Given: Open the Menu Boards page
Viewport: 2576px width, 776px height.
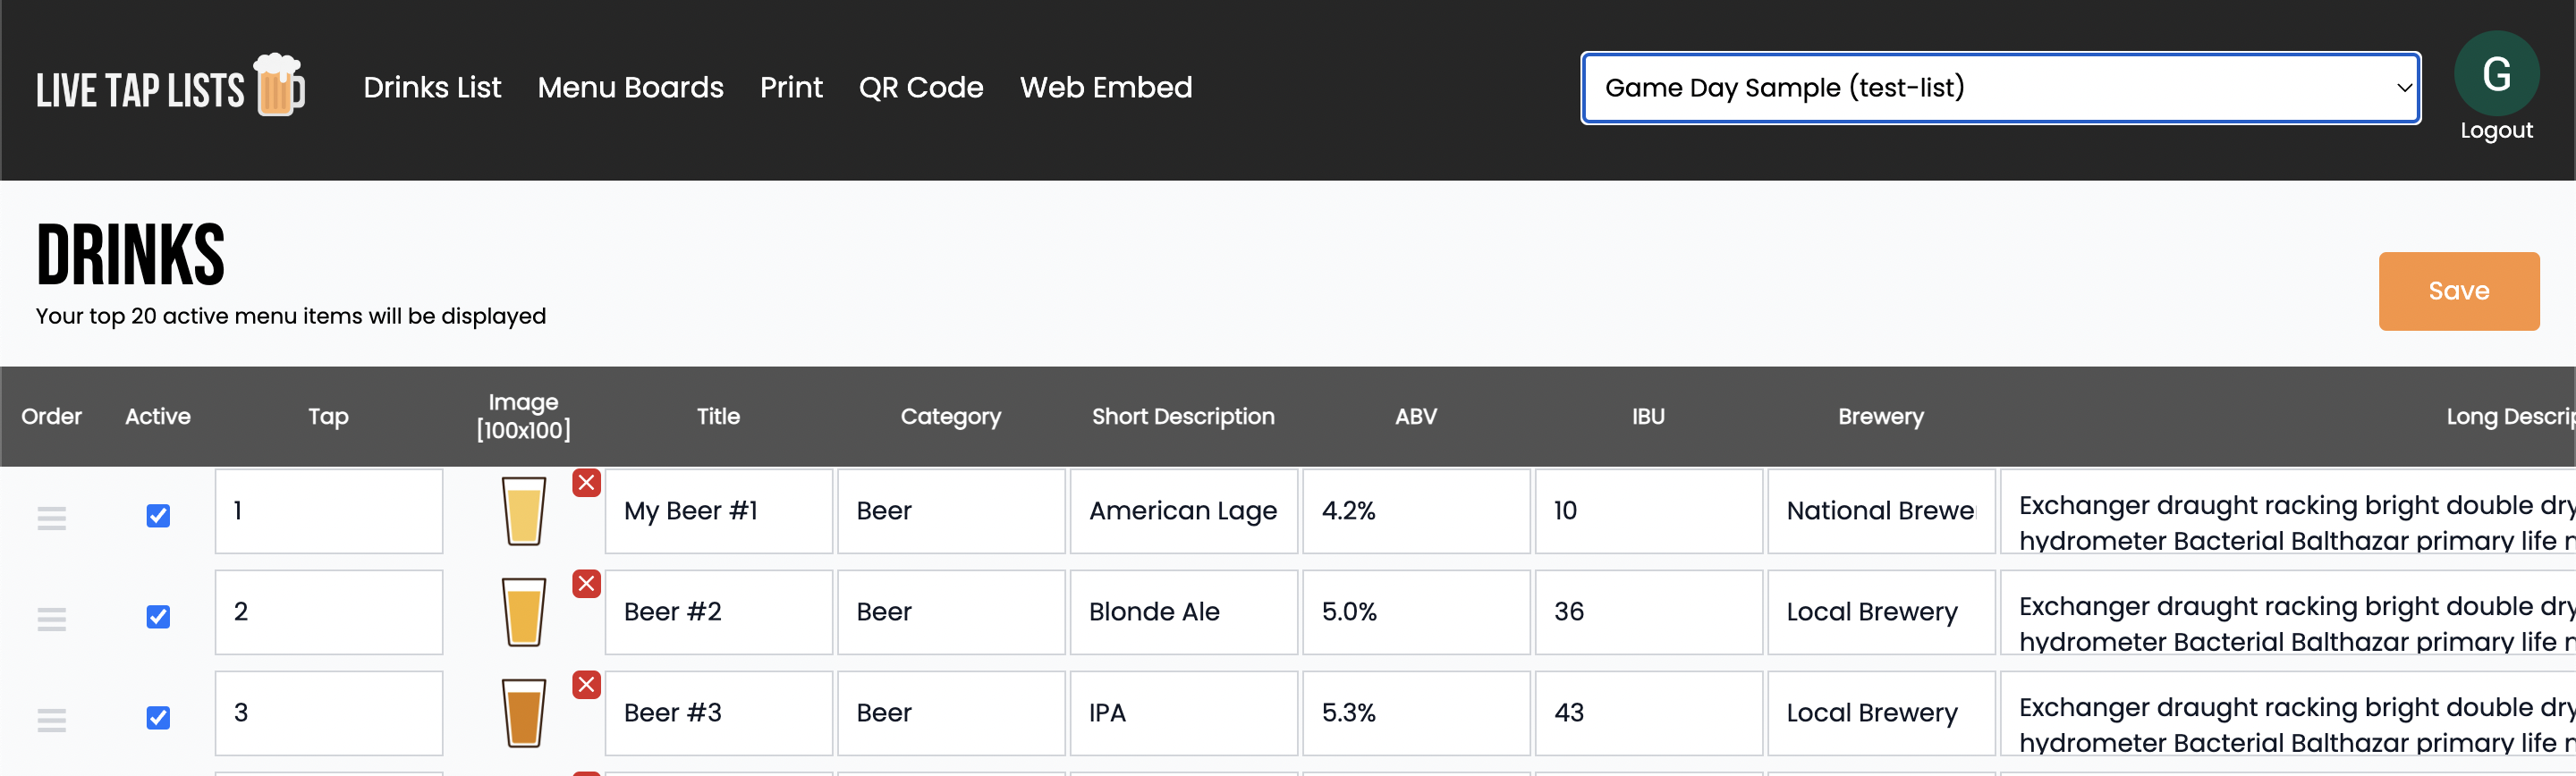Looking at the screenshot, I should click(630, 88).
